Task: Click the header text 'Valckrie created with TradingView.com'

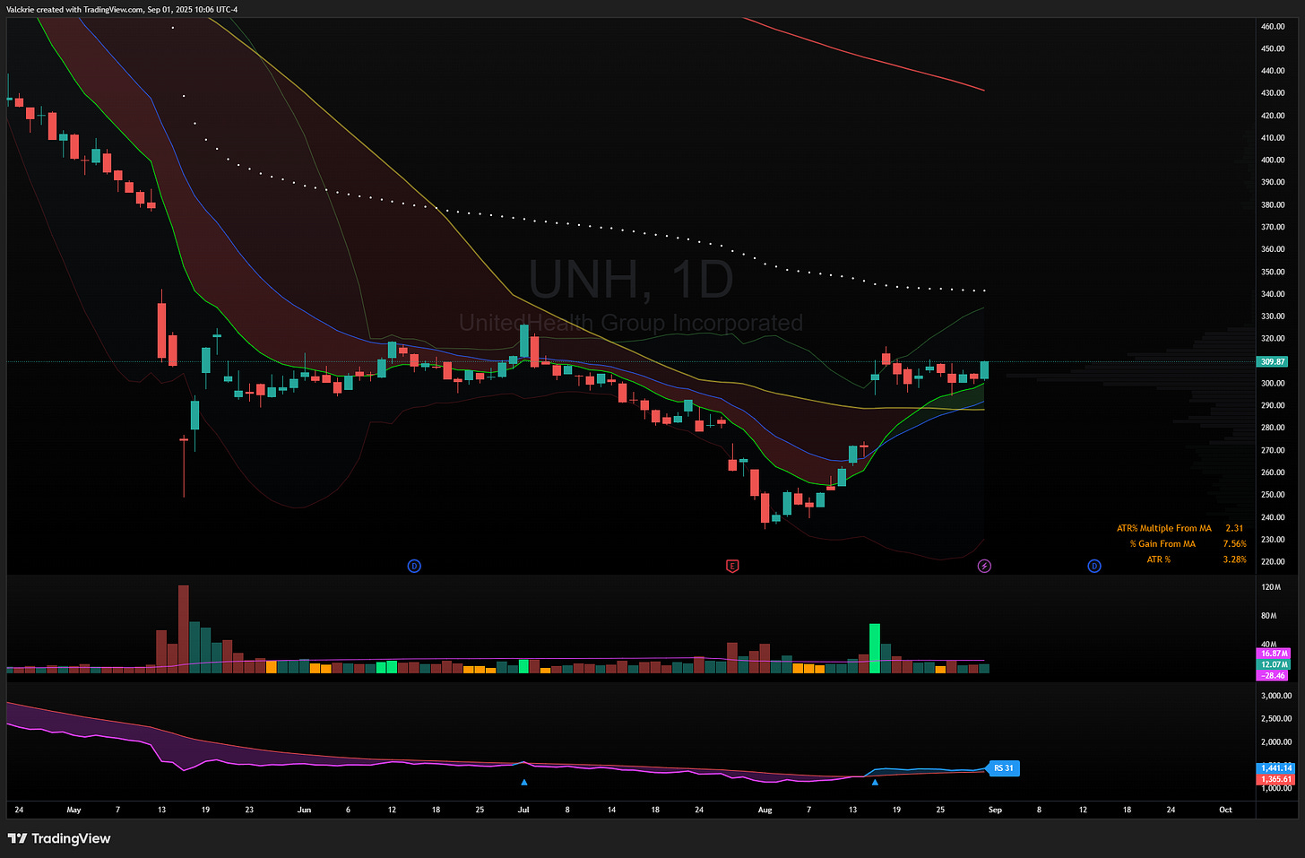Action: [x=74, y=9]
